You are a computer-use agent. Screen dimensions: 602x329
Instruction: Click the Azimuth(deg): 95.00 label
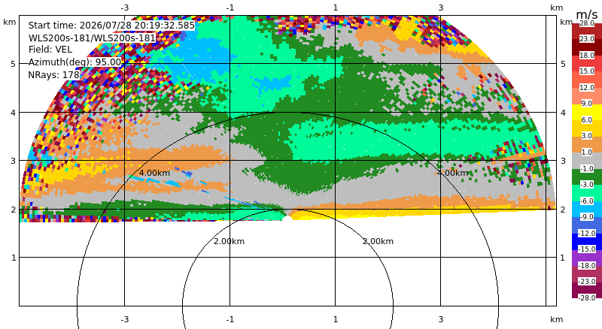(x=74, y=62)
